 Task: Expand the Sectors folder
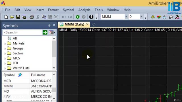[x=5, y=54]
